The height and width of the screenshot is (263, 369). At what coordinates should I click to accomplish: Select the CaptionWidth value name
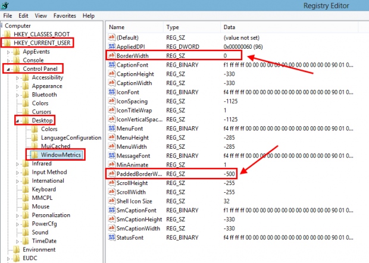134,83
